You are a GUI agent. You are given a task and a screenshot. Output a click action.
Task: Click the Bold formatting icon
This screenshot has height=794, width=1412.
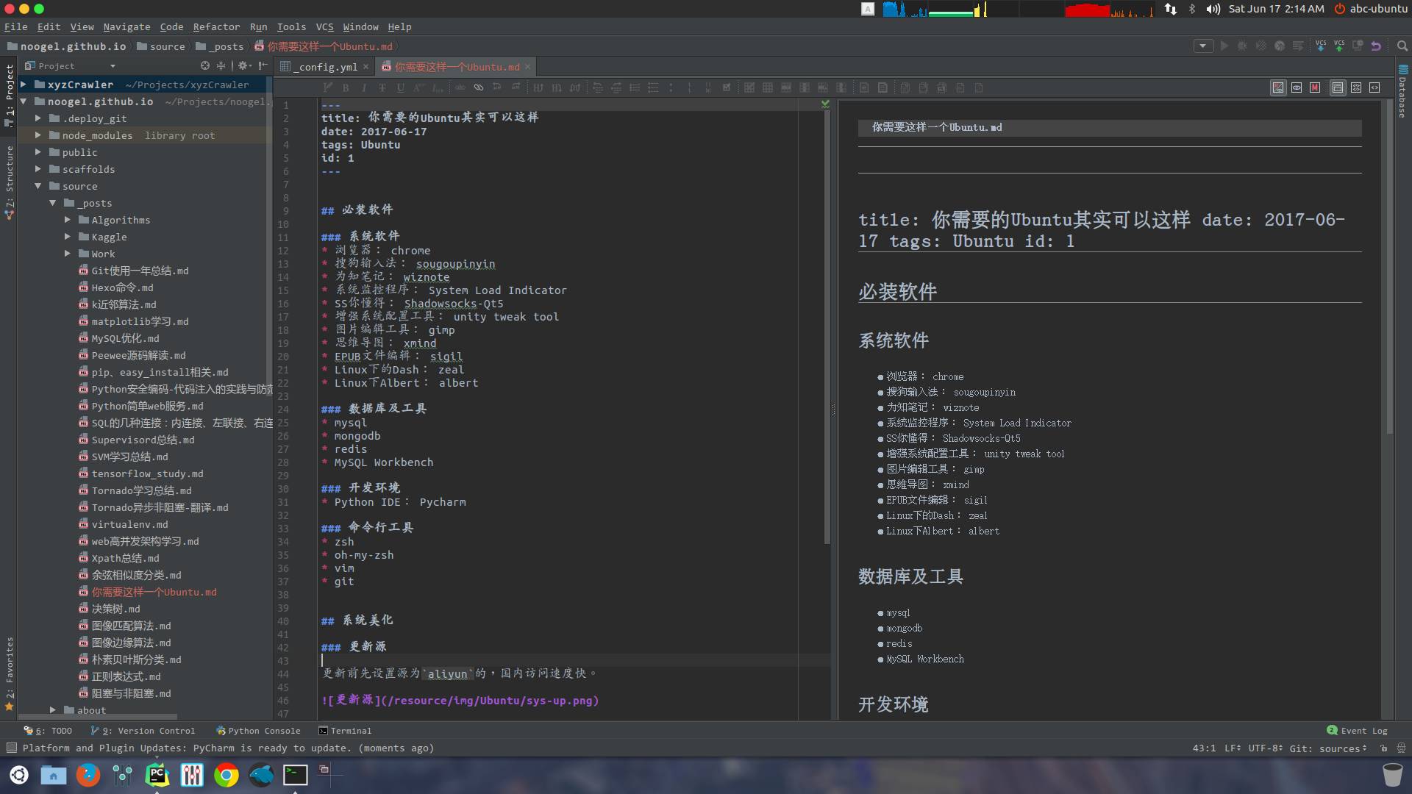click(345, 88)
